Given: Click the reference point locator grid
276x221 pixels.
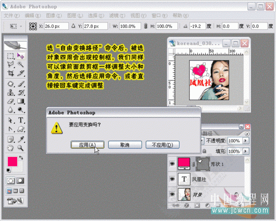Looking at the screenshot, I should [x=33, y=26].
